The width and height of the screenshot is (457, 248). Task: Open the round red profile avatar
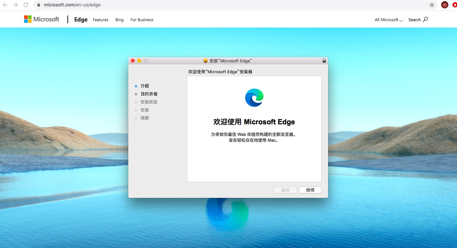pyautogui.click(x=445, y=5)
